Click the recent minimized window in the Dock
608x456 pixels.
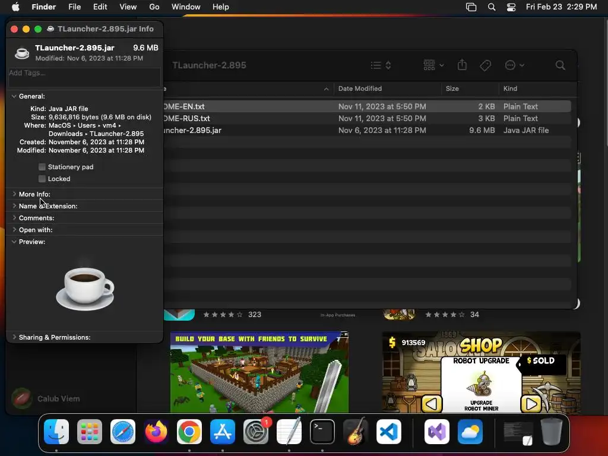point(518,432)
